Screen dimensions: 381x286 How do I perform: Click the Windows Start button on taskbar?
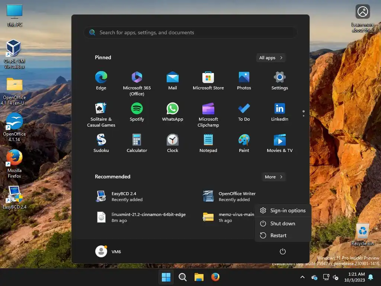pos(166,277)
